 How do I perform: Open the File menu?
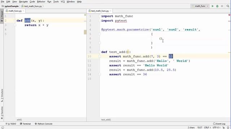tap(3, 1)
